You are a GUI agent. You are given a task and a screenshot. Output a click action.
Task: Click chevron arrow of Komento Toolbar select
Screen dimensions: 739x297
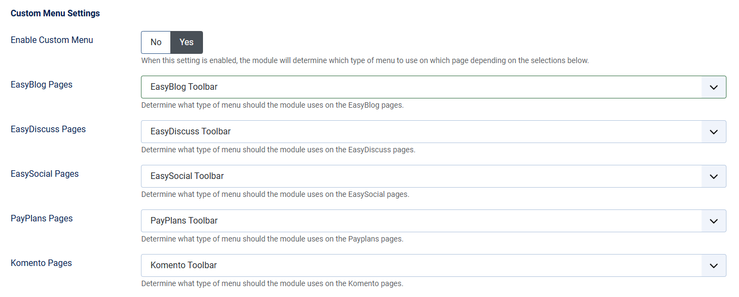pos(714,265)
